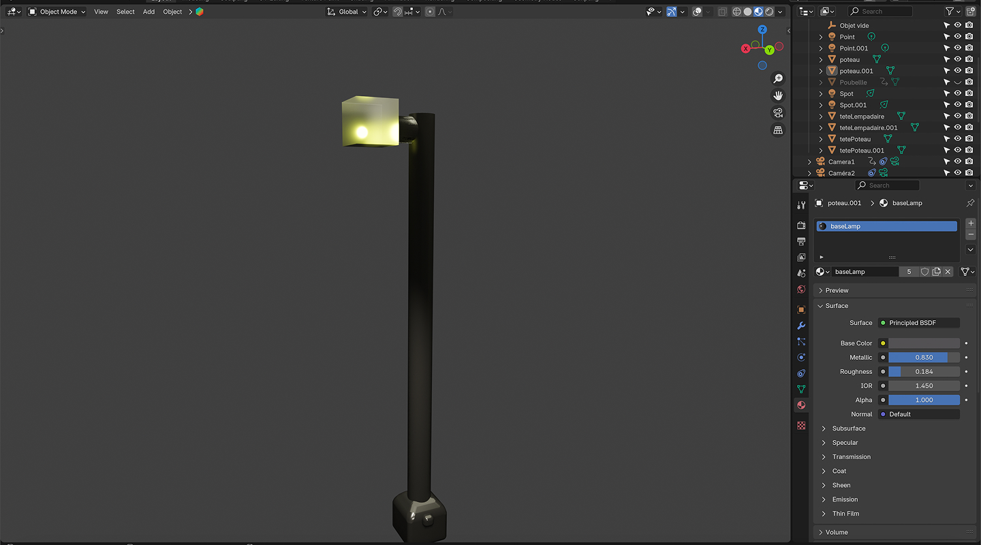Open the Select menu in viewport header
Image resolution: width=981 pixels, height=545 pixels.
[125, 12]
